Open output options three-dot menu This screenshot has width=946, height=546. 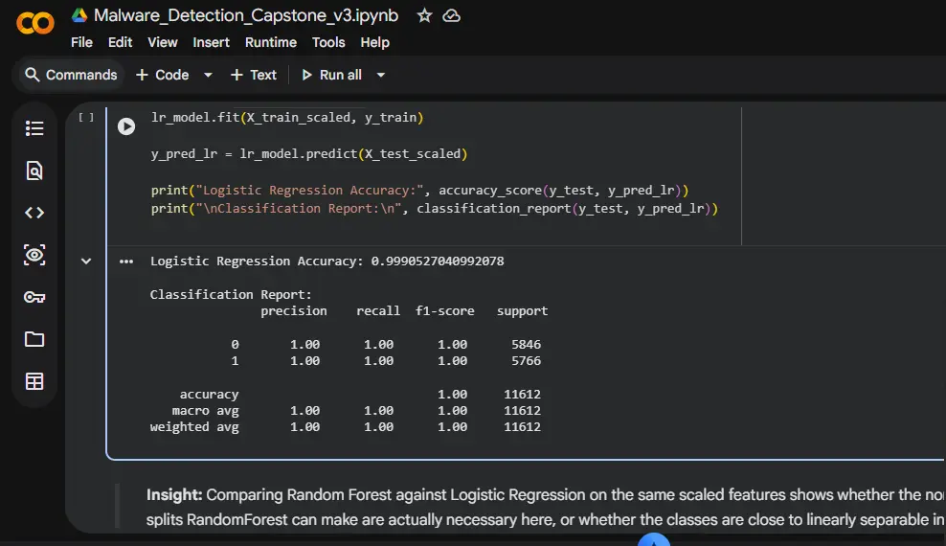pos(126,262)
